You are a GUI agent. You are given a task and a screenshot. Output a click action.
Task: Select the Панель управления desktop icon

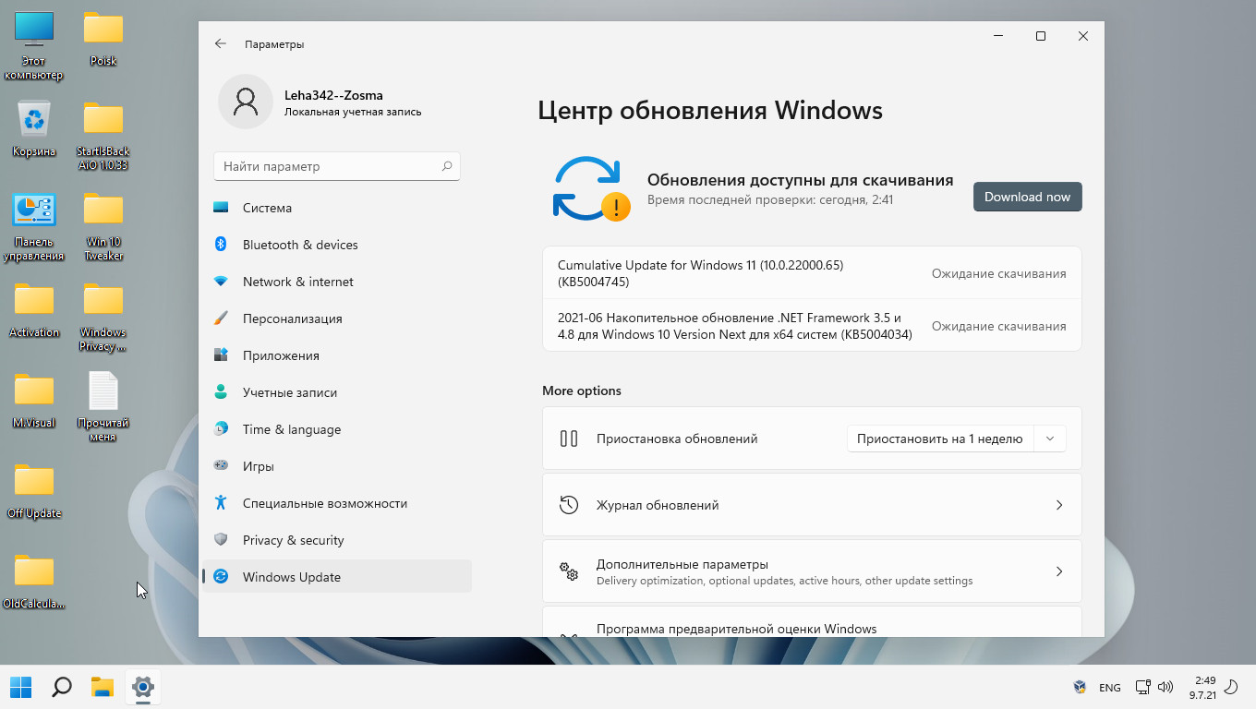[x=34, y=227]
